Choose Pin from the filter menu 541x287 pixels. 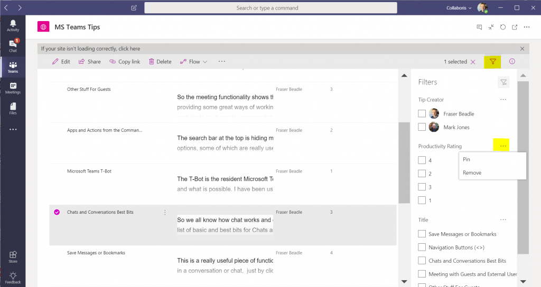tap(492, 159)
